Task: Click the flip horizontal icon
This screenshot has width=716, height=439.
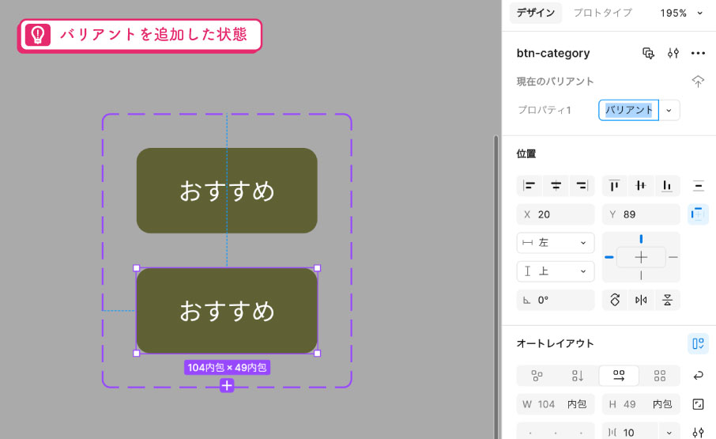Action: click(x=641, y=300)
